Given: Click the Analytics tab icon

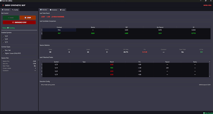Looking at the screenshot, I should [x=50, y=10].
